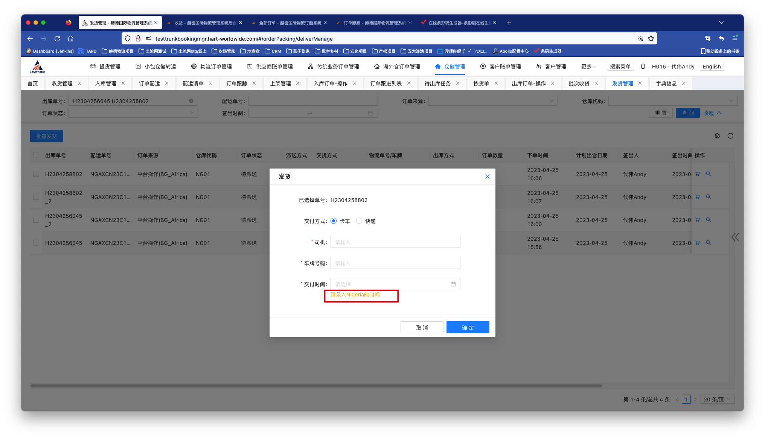Clear the 出库单号 search field

[191, 101]
